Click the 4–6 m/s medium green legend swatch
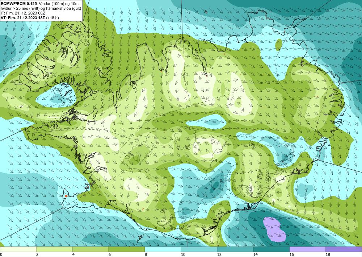Viewport: 362px width, 257px height. (x=90, y=249)
